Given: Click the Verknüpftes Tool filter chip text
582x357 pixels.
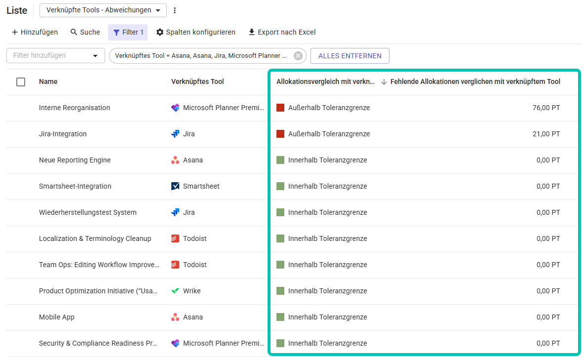Looking at the screenshot, I should pos(200,56).
